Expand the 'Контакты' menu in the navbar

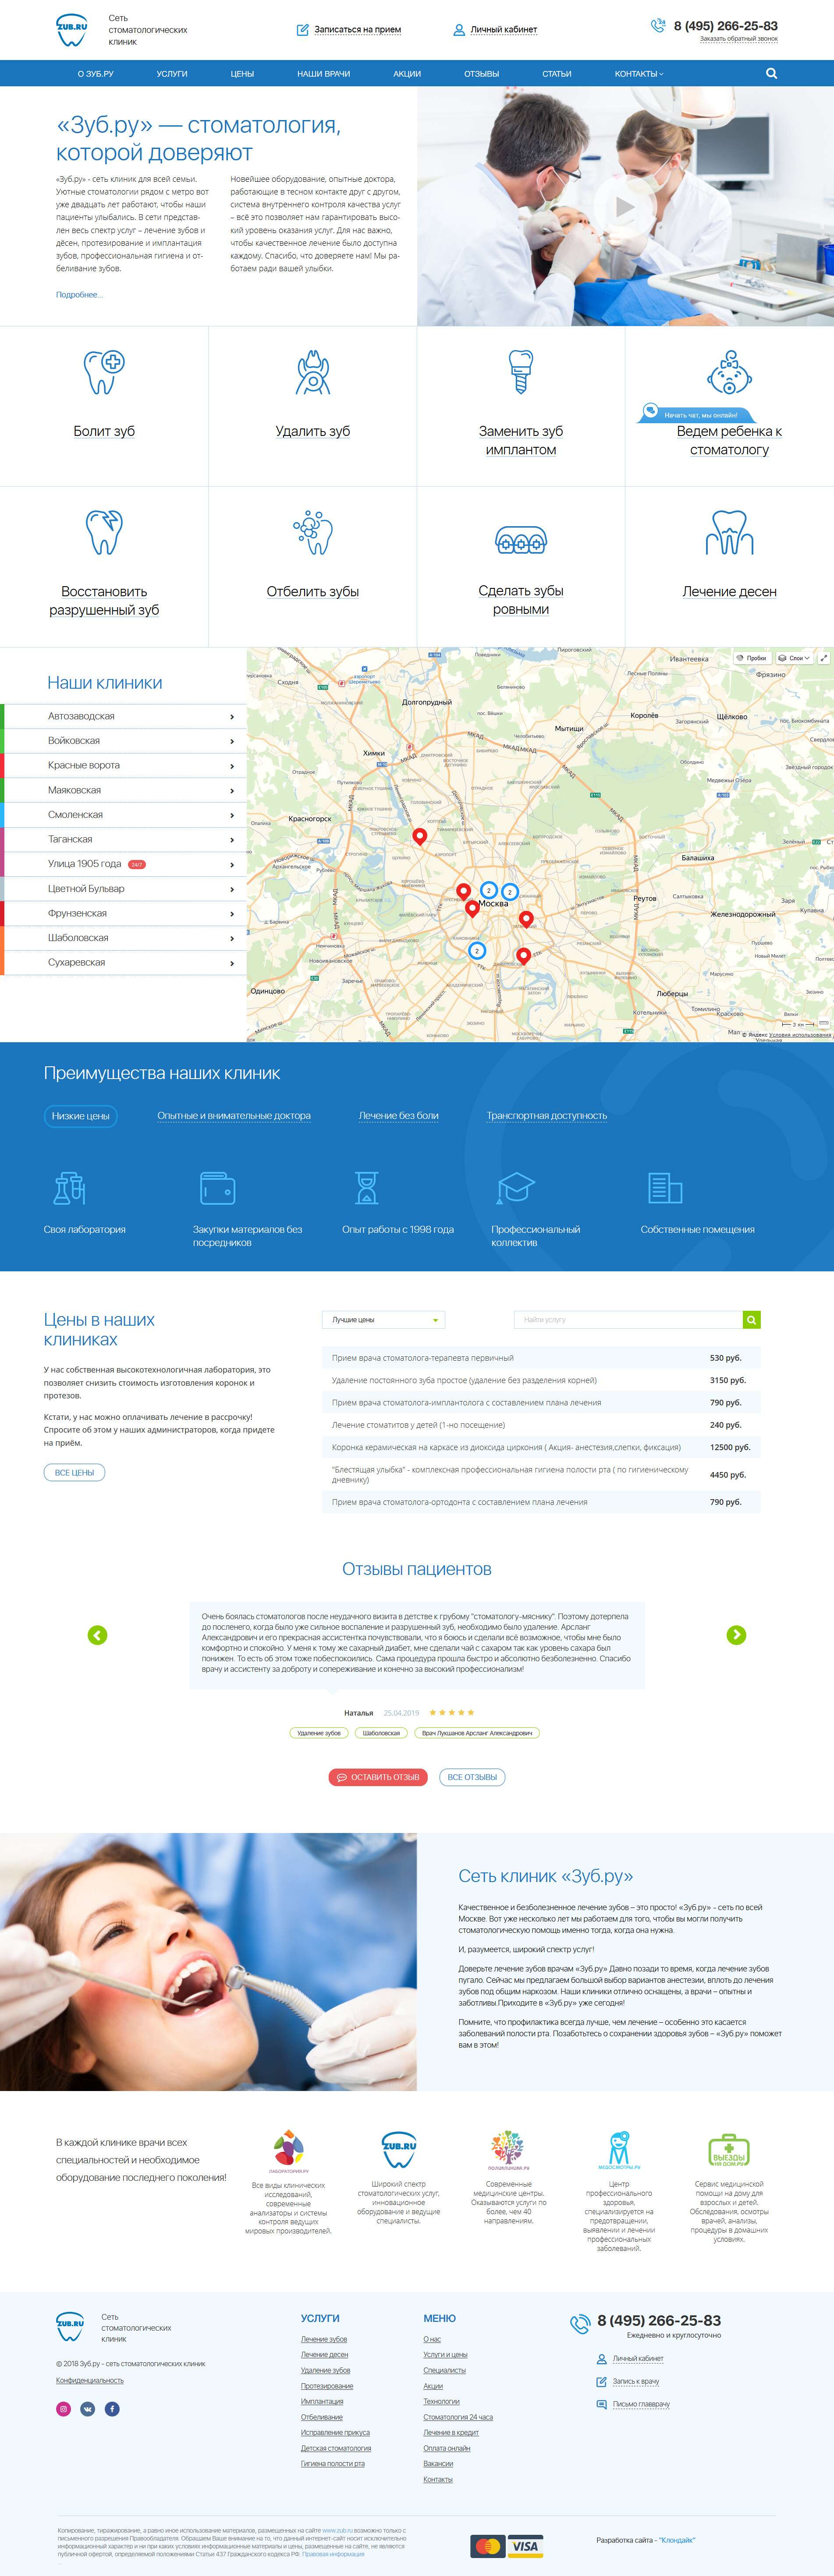(639, 73)
